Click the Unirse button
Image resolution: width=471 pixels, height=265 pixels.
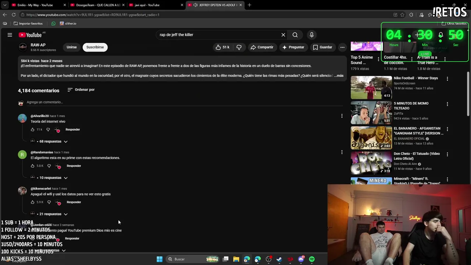point(72,47)
